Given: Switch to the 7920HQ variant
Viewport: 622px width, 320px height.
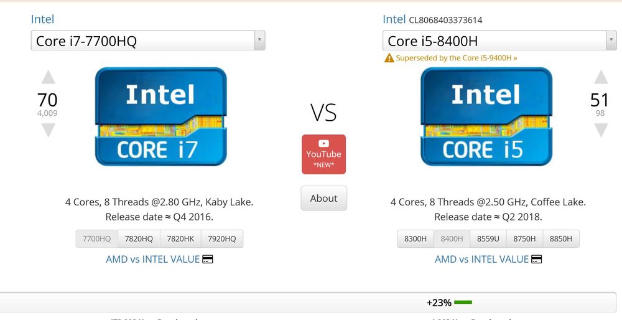Looking at the screenshot, I should pos(222,238).
